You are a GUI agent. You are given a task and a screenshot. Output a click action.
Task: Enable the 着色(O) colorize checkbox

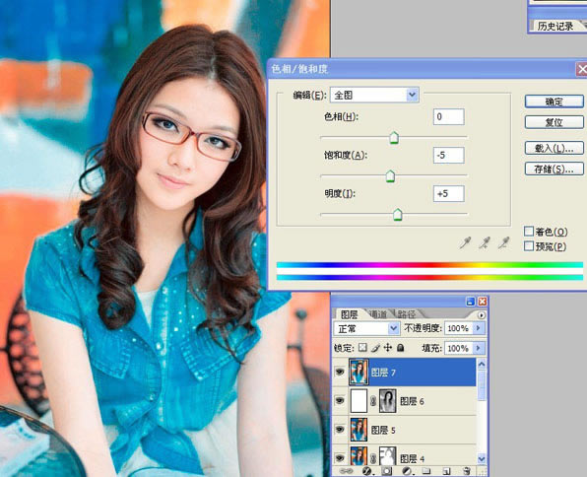click(529, 231)
